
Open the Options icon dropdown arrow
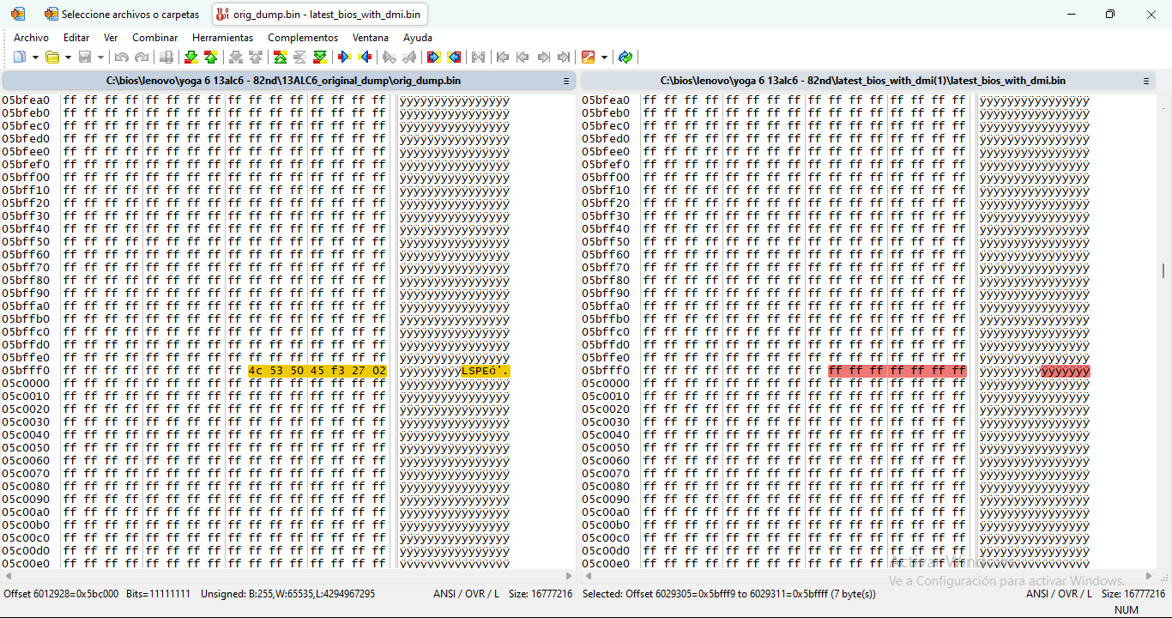click(x=604, y=58)
